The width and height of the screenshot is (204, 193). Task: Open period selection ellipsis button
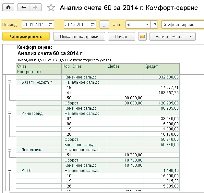104,25
